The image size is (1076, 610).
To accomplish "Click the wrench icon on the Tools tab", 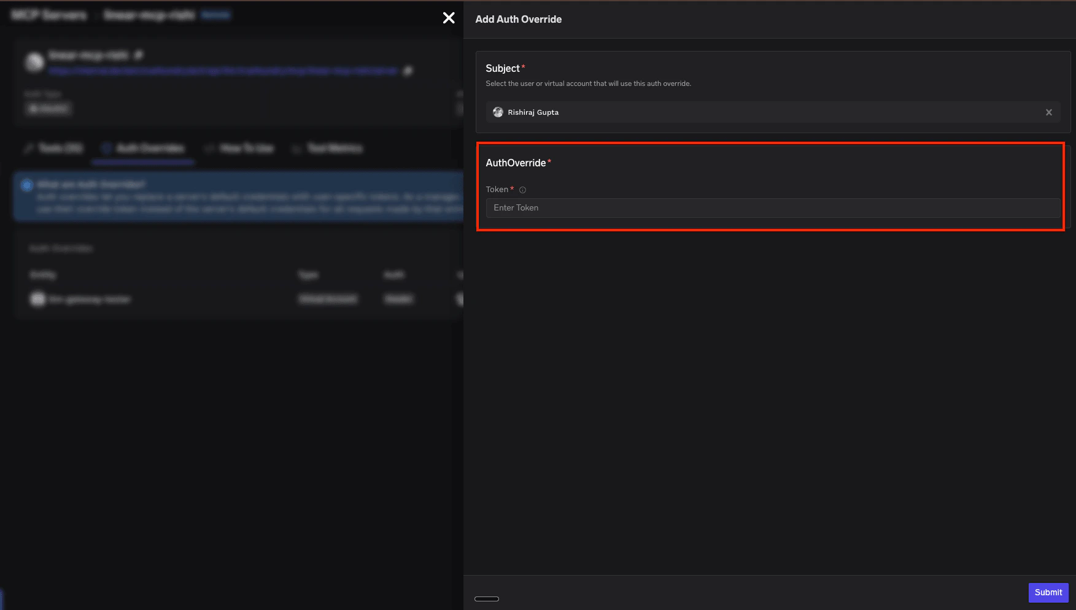I will pos(28,148).
